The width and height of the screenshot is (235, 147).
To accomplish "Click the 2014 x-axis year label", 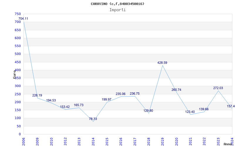I will (93, 142).
